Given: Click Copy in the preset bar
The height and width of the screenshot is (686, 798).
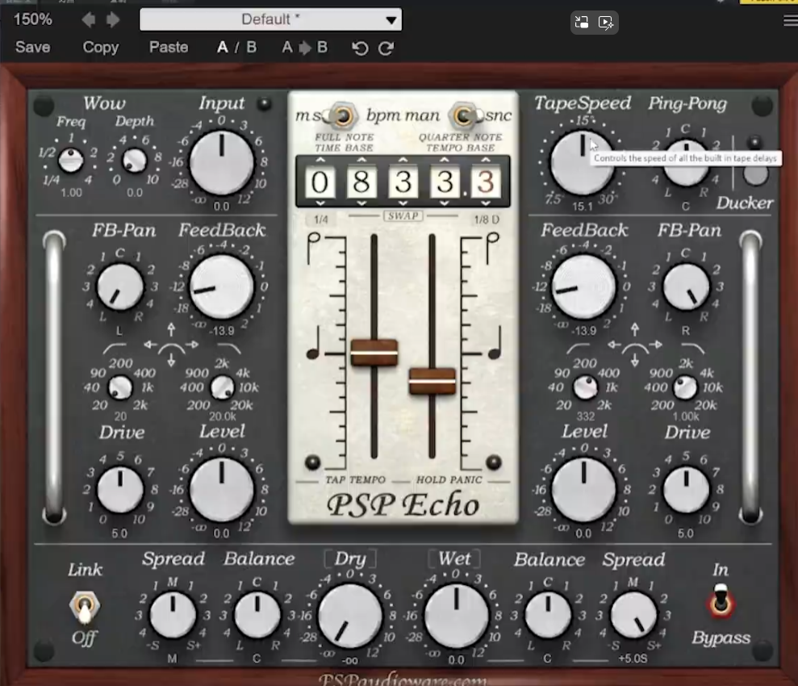Looking at the screenshot, I should [101, 48].
